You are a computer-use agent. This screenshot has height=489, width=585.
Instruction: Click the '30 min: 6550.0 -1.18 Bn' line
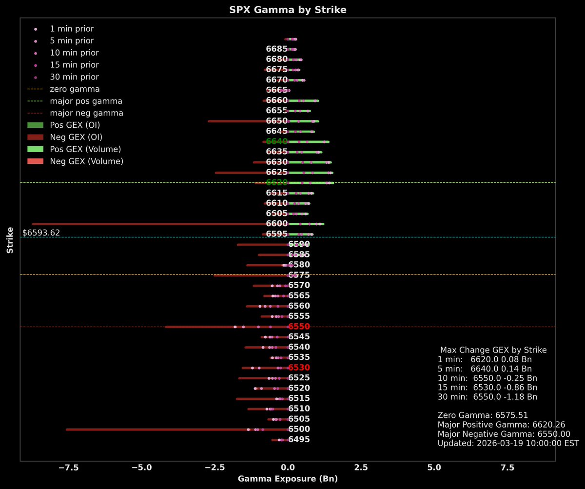pos(487,397)
